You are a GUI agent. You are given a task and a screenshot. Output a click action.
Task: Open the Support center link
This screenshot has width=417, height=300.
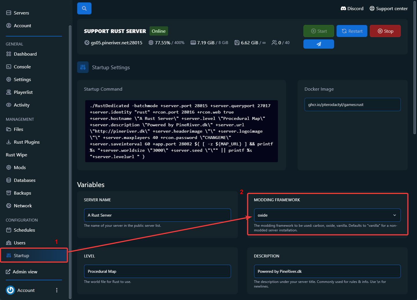pos(389,9)
